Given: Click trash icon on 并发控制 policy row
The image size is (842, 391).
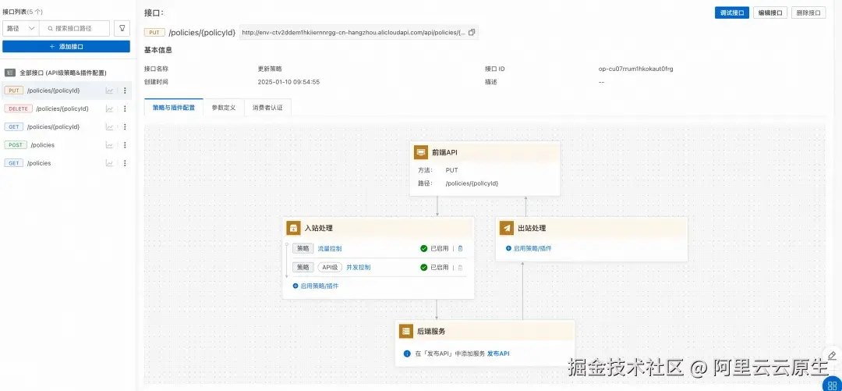Looking at the screenshot, I should click(x=460, y=267).
